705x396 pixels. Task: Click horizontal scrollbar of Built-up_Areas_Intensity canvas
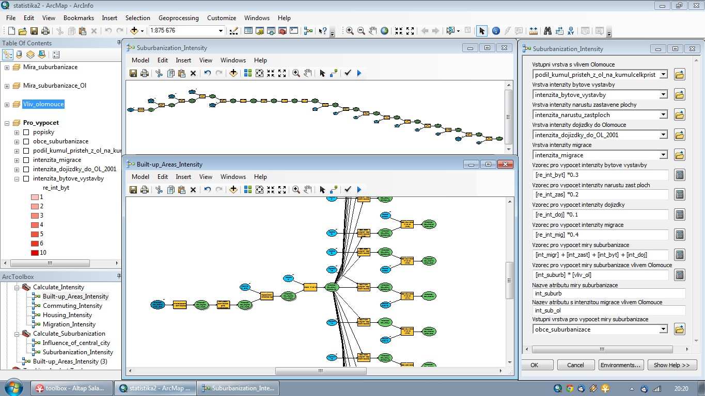coord(320,371)
